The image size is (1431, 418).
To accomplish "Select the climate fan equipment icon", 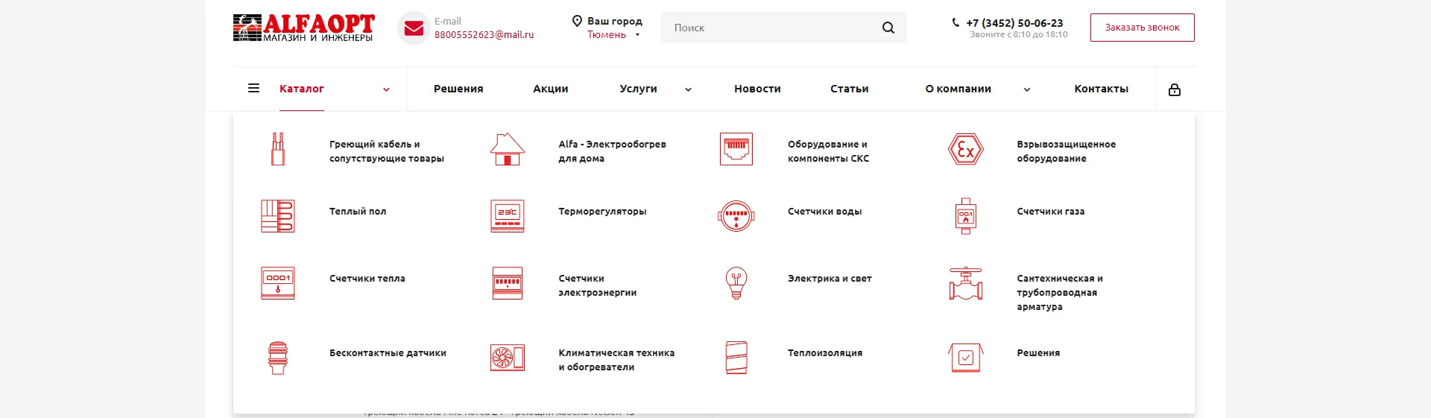I will point(507,358).
